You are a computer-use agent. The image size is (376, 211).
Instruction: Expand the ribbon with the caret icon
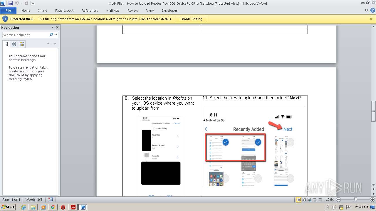(x=366, y=11)
